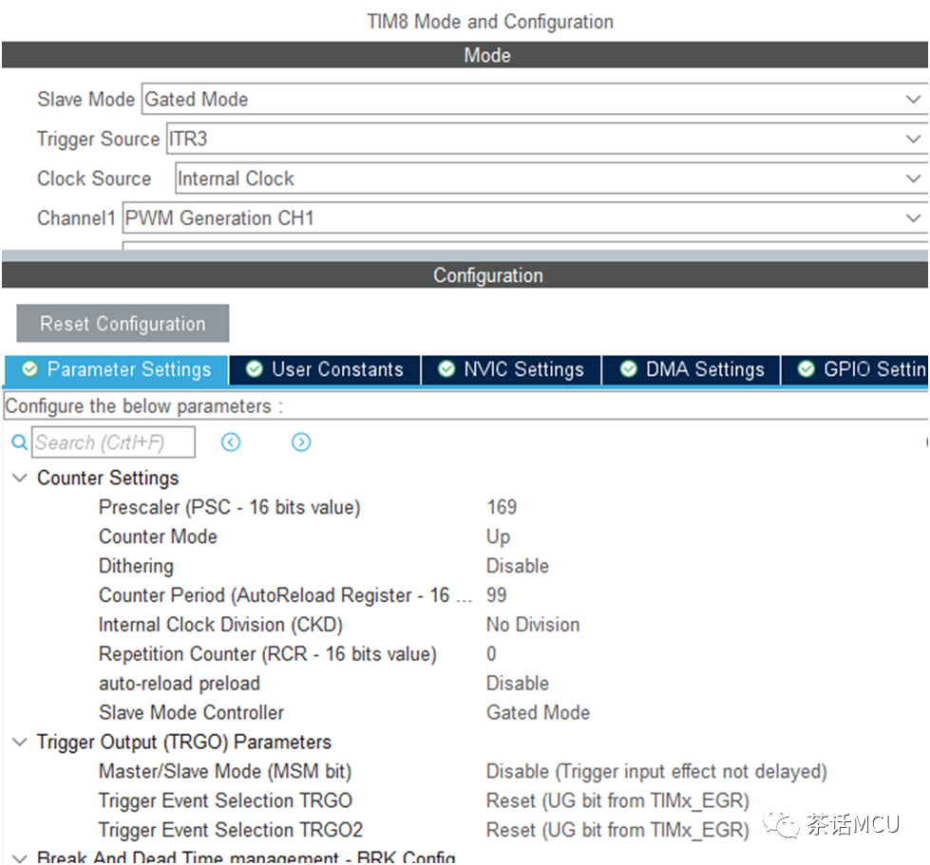
Task: Click the Slave Mode Controller label
Action: click(191, 712)
